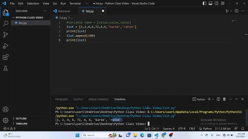Image resolution: width=248 pixels, height=139 pixels.
Task: Click the VS Code logo icon
Action: [4, 3]
